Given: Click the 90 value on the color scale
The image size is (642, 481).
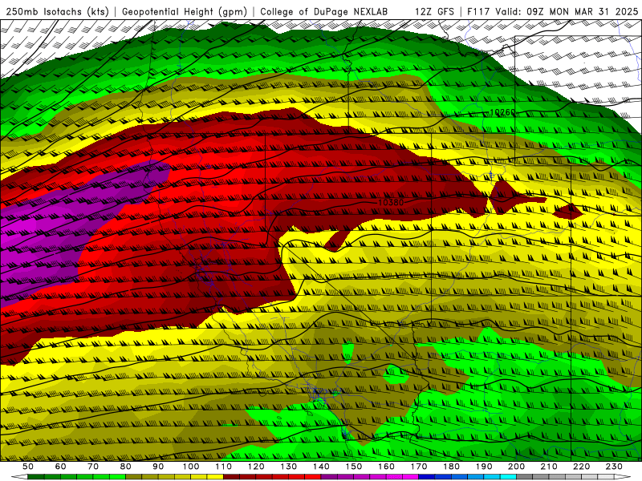Looking at the screenshot, I should click(158, 467).
